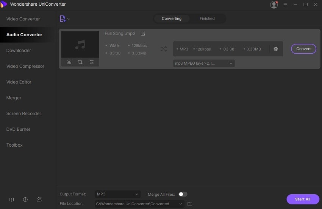Click the music note thumbnail of Full Song
This screenshot has width=322, height=209.
pos(80,45)
